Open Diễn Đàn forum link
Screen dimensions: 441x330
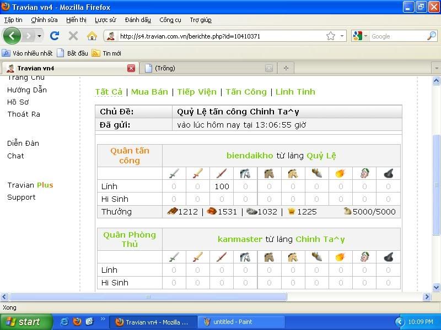pos(23,143)
